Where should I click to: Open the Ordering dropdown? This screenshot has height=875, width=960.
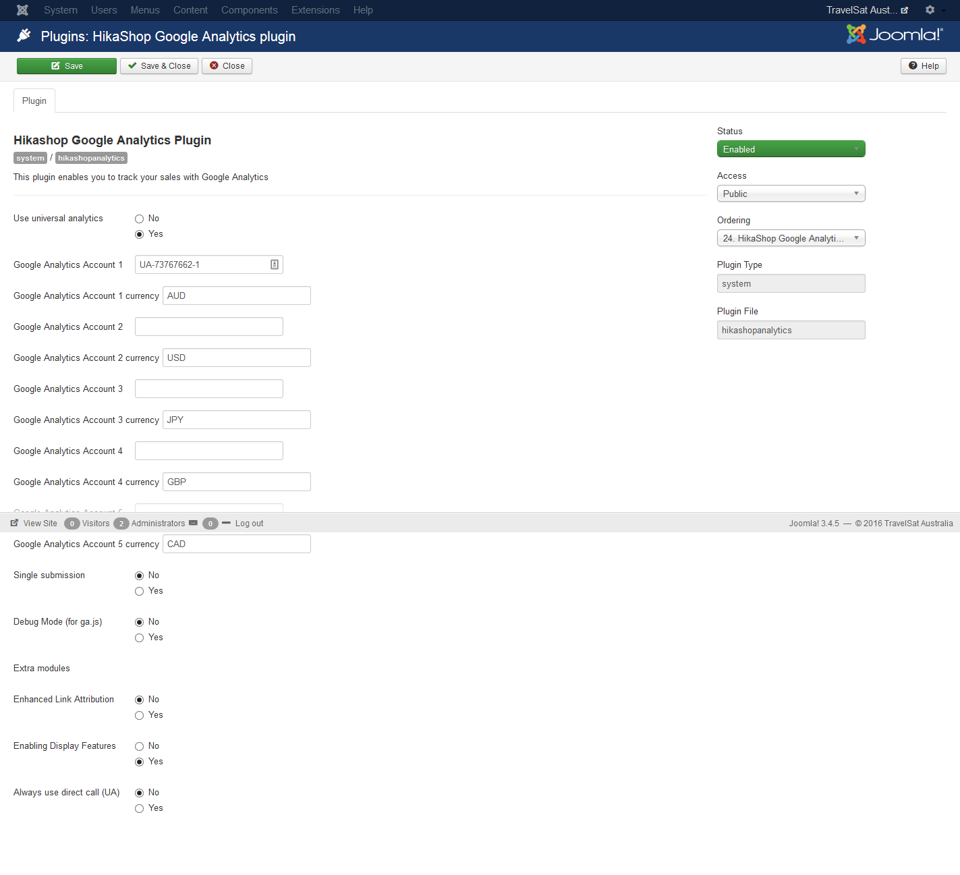click(x=791, y=238)
